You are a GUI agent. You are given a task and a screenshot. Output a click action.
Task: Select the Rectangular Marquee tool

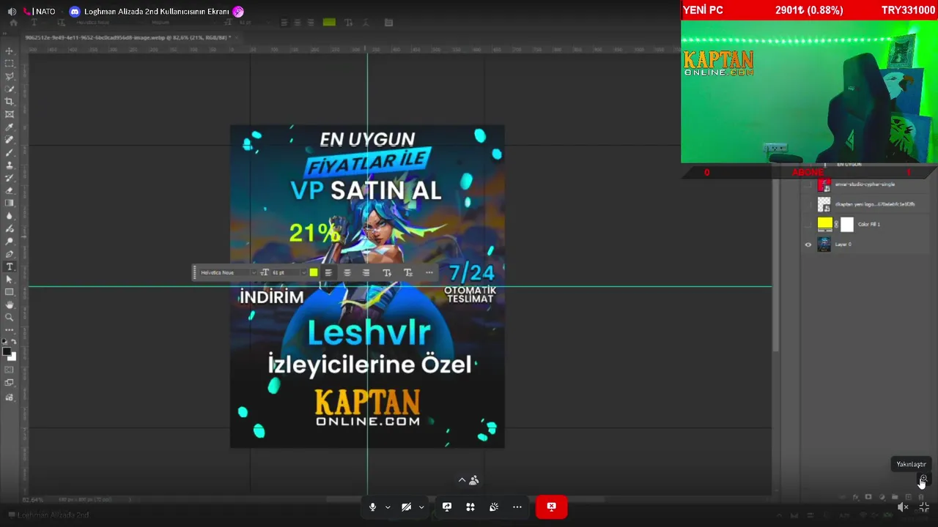click(10, 64)
